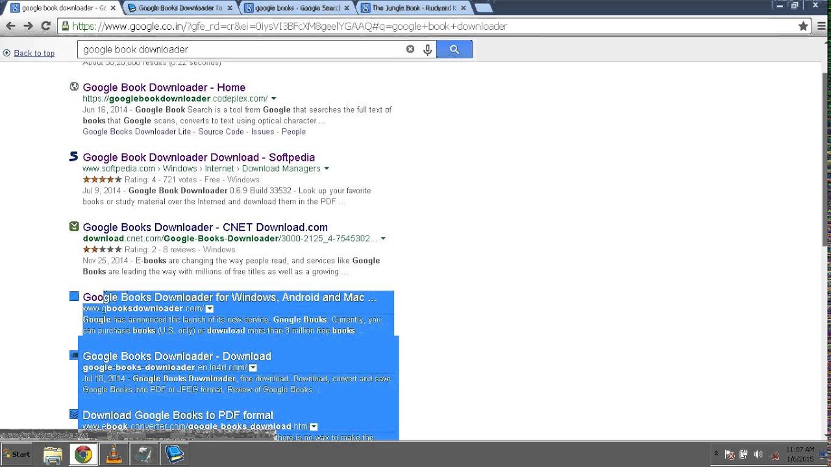
Task: Start voice search with microphone icon
Action: coord(427,49)
